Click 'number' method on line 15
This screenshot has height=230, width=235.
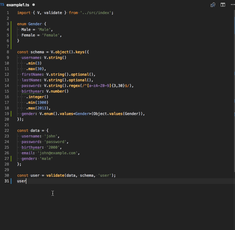[x=58, y=91]
